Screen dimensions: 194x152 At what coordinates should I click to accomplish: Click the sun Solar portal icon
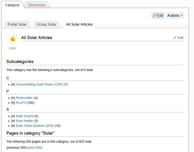(x=13, y=39)
